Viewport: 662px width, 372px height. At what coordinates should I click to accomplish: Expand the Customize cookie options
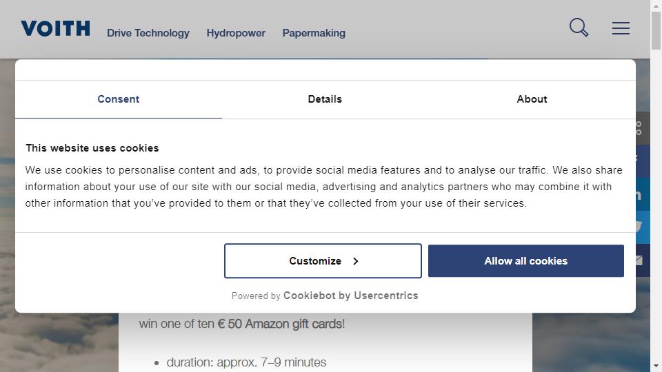323,261
